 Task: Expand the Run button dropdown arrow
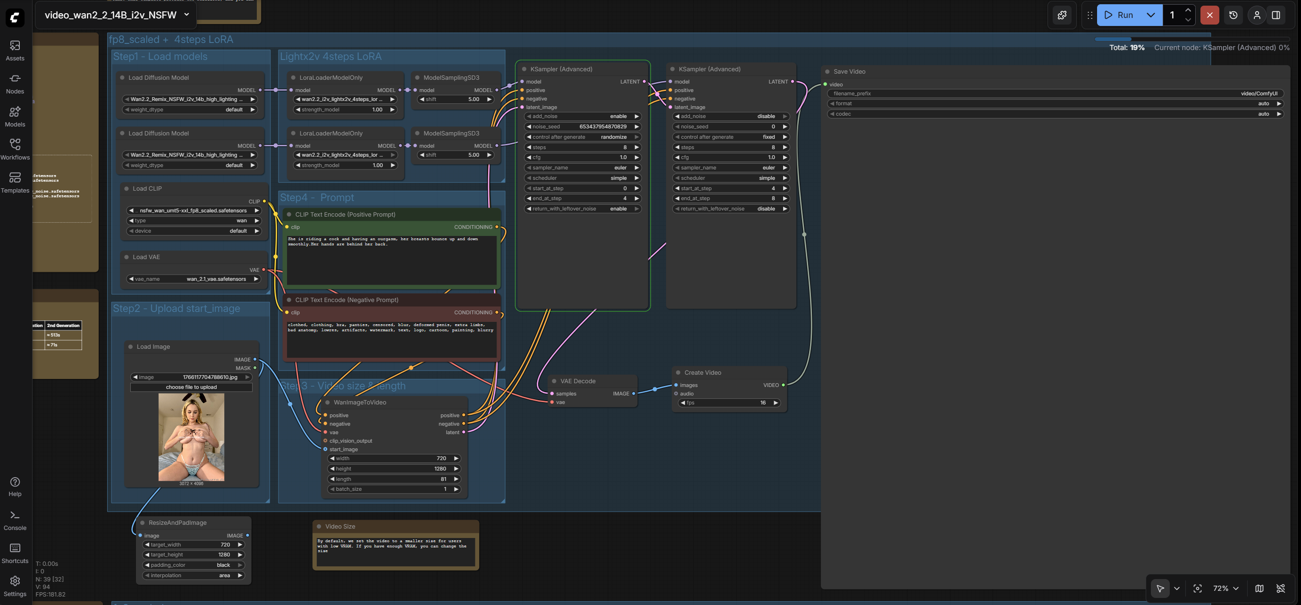(1150, 15)
